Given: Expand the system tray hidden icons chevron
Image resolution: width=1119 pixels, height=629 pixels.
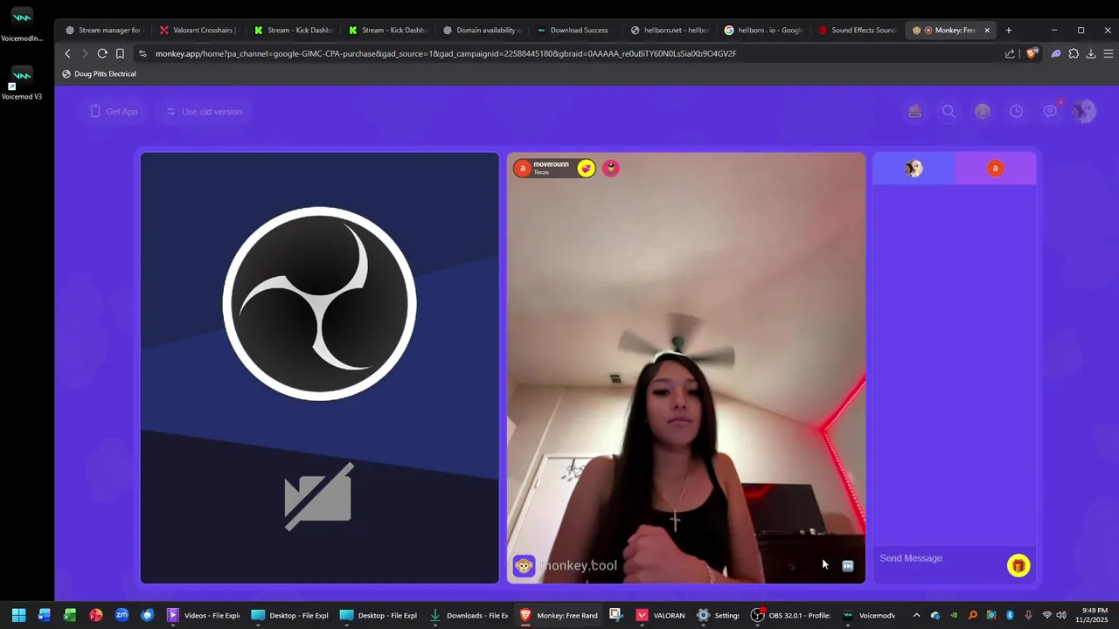Looking at the screenshot, I should (916, 615).
